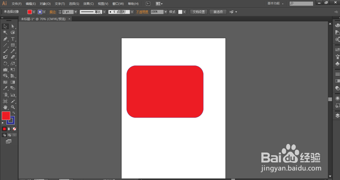The image size is (340, 180).
Task: Select the Shape Builder tool
Action: point(5,76)
